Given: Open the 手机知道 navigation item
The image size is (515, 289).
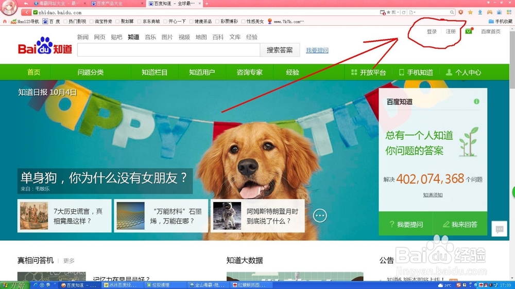Looking at the screenshot, I should tap(416, 72).
